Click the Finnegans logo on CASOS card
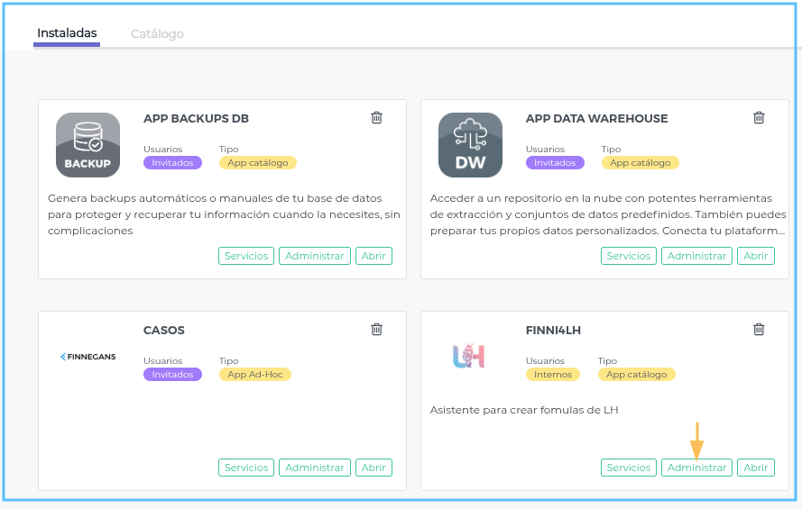 pyautogui.click(x=88, y=357)
